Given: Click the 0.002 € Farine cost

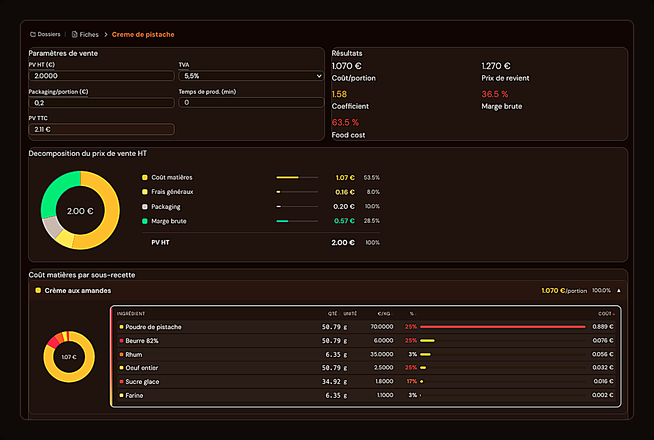Looking at the screenshot, I should point(603,395).
